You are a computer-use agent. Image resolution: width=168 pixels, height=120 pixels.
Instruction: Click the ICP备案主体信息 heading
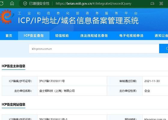click(x=14, y=66)
